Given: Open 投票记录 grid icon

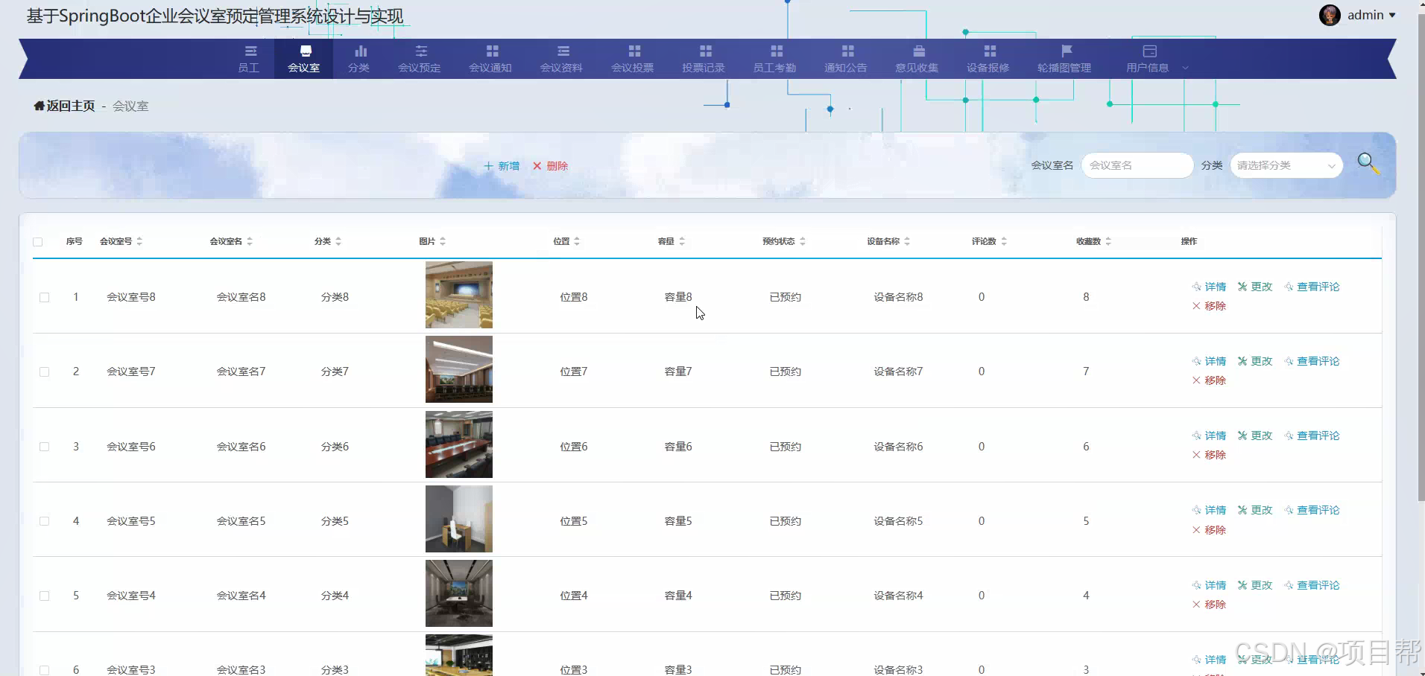Looking at the screenshot, I should pyautogui.click(x=705, y=51).
